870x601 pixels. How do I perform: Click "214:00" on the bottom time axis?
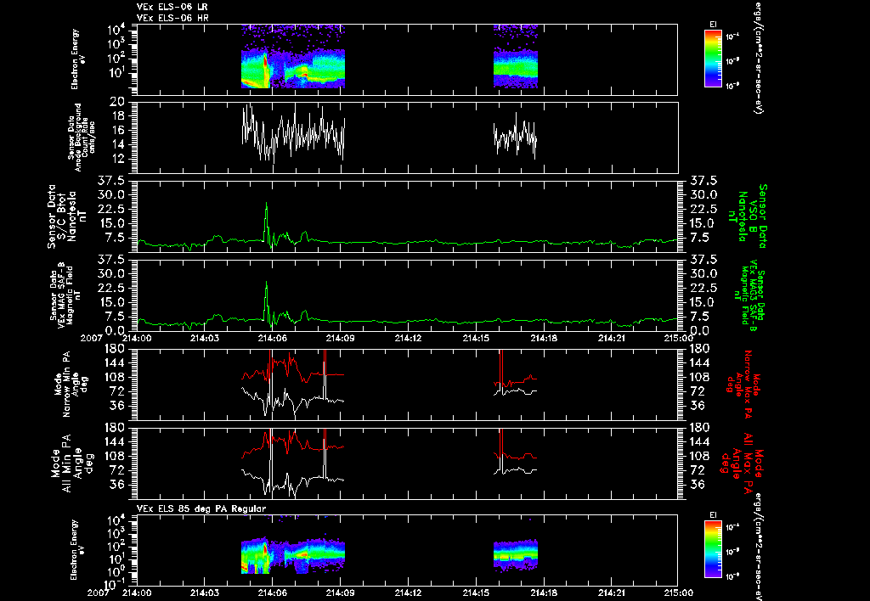[137, 593]
